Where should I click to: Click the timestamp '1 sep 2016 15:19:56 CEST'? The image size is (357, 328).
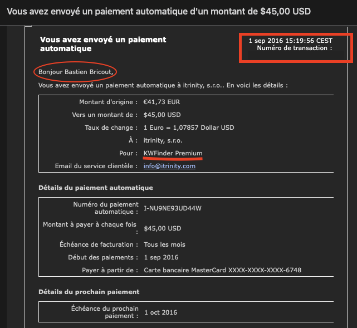(x=291, y=41)
